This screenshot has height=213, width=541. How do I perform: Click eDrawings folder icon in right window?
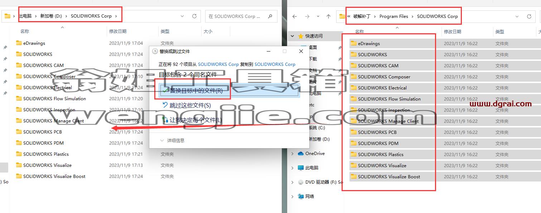pyautogui.click(x=354, y=43)
